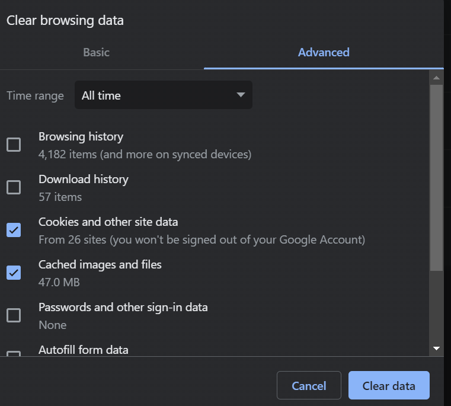
Task: Switch to the Basic tab
Action: pyautogui.click(x=96, y=52)
